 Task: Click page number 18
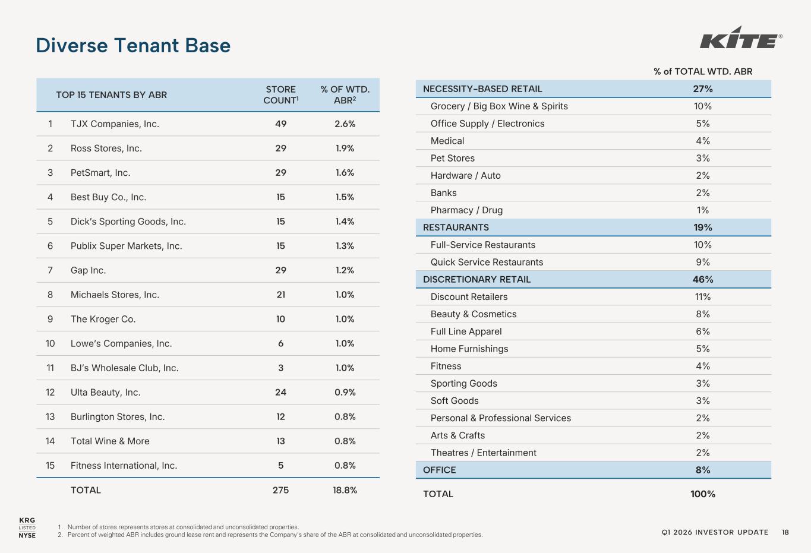pyautogui.click(x=785, y=532)
